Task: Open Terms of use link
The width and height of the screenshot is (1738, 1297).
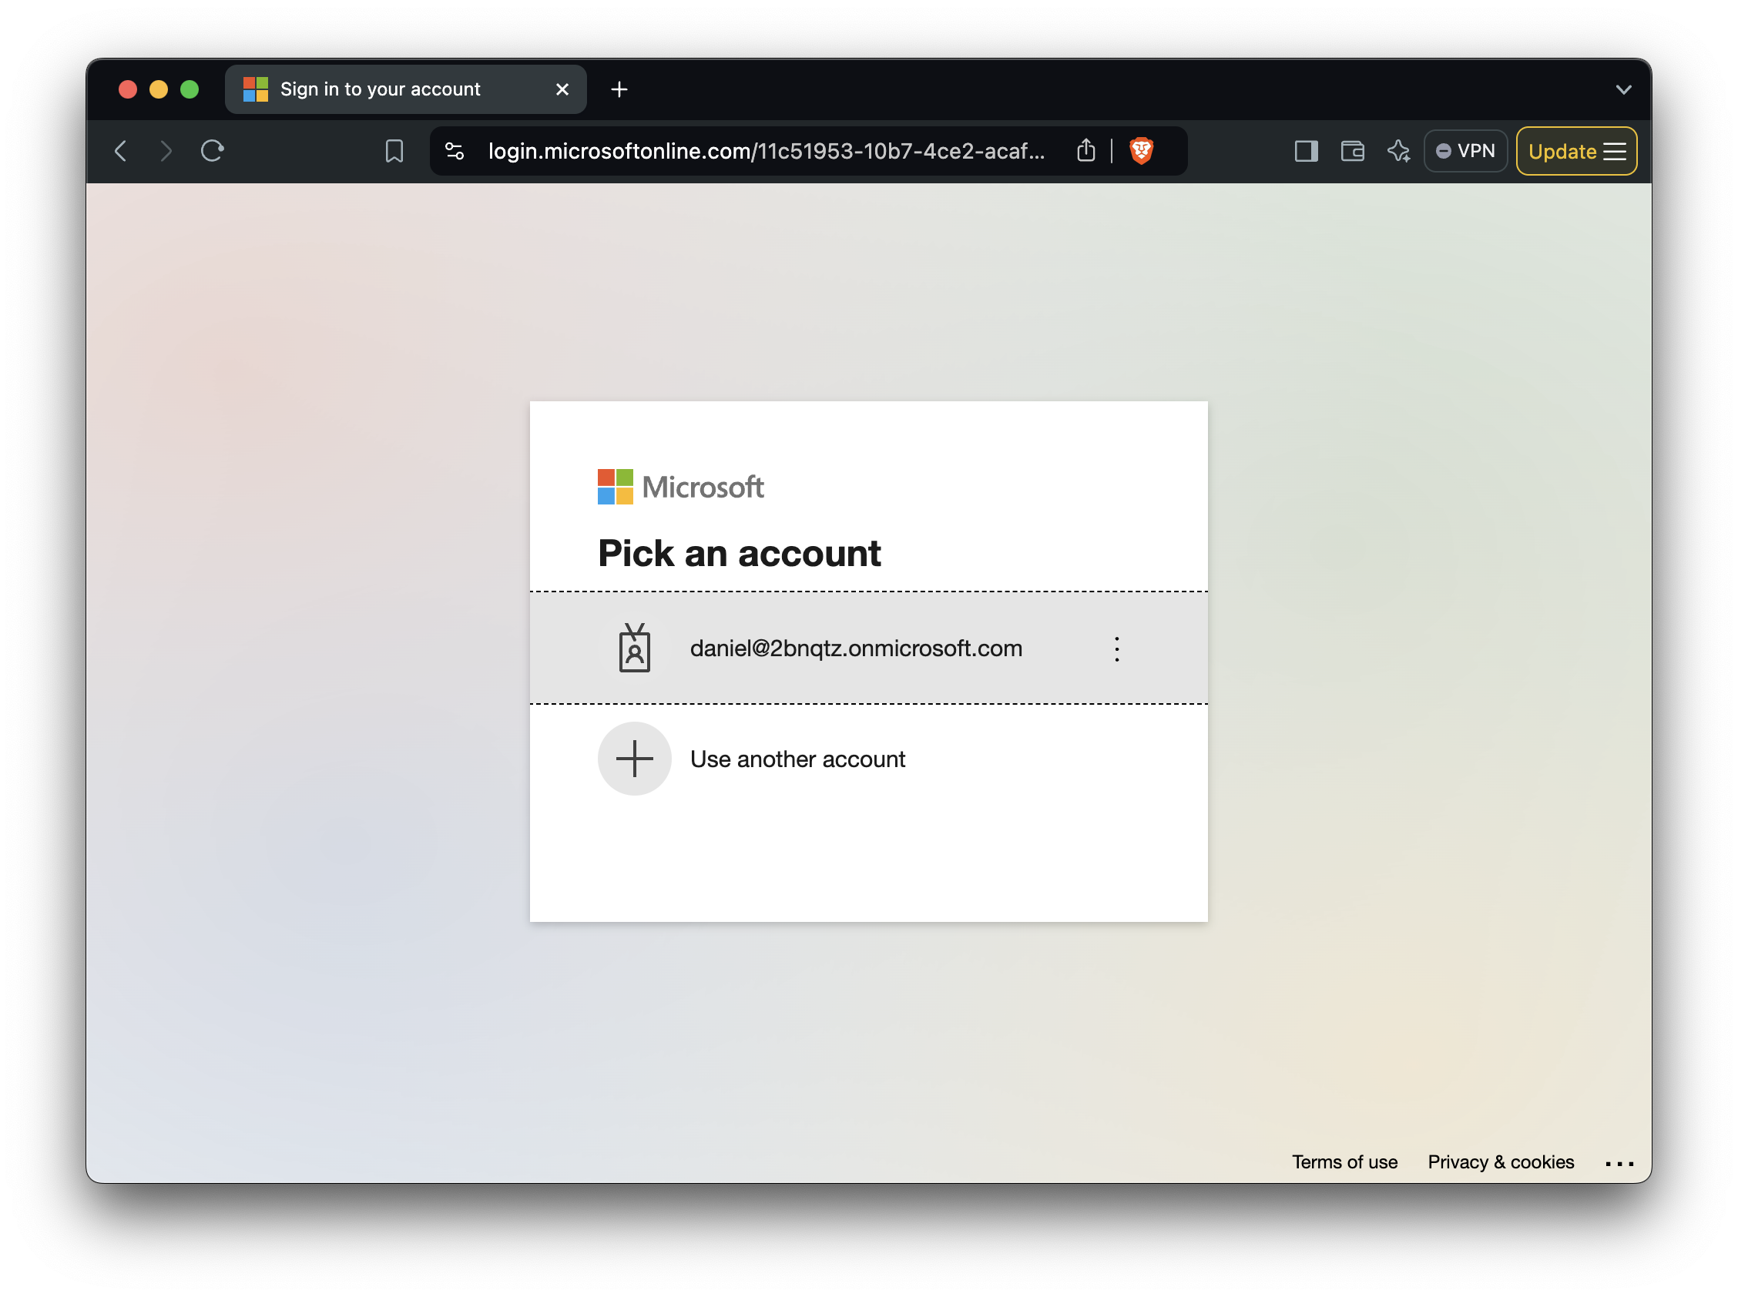Action: [x=1344, y=1162]
